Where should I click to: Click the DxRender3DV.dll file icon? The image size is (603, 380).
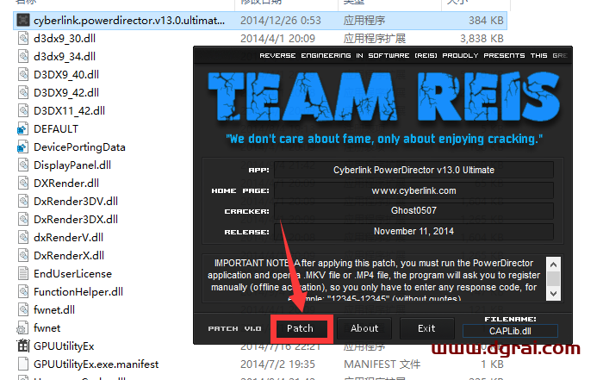coord(23,201)
